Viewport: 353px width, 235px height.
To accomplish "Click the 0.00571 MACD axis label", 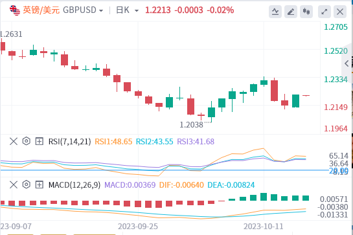I will [x=334, y=199].
